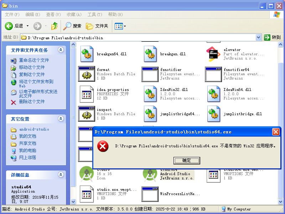Collapse the 详细信息 panel

click(61, 175)
